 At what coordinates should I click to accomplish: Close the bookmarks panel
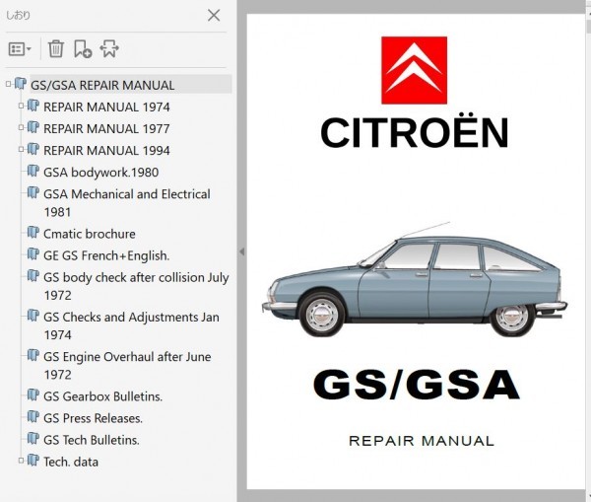click(x=214, y=16)
